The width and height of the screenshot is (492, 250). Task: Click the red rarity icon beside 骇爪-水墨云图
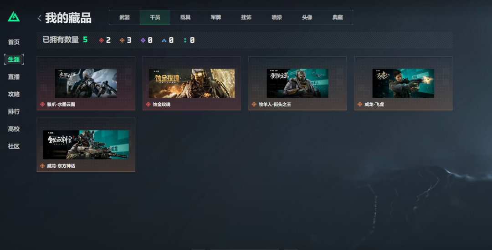pos(42,104)
